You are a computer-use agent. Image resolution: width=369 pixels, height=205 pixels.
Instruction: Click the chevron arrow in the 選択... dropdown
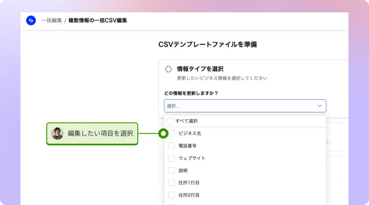[x=319, y=106]
